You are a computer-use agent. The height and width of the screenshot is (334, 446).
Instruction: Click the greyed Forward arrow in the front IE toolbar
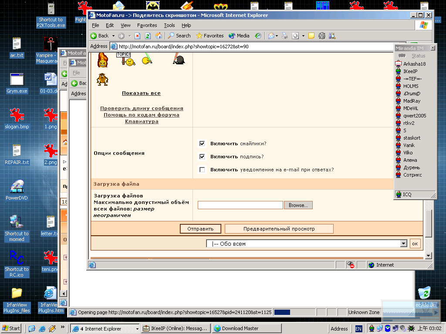(x=122, y=36)
